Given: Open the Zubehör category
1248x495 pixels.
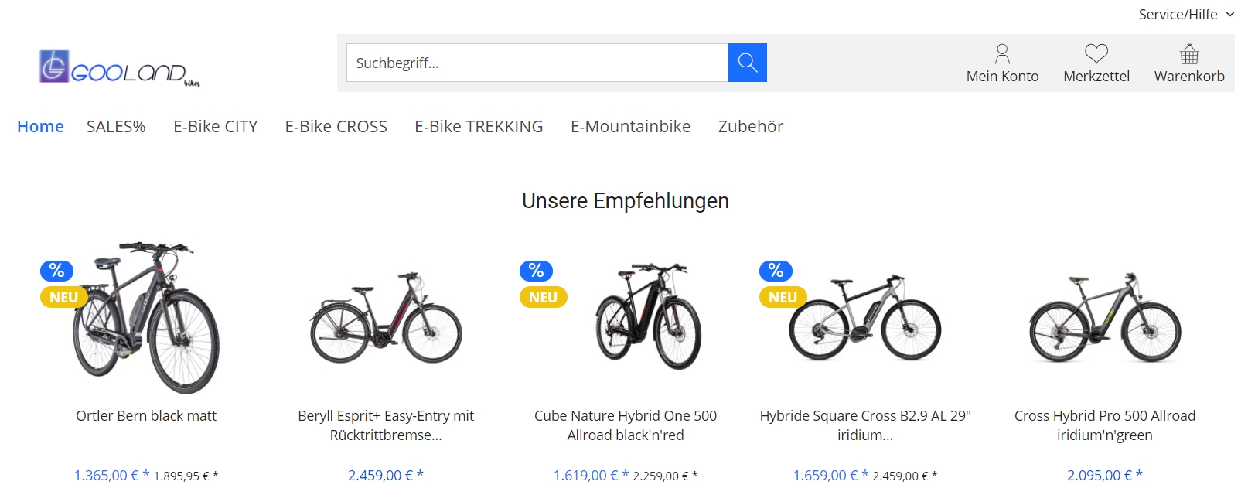Looking at the screenshot, I should pyautogui.click(x=750, y=126).
